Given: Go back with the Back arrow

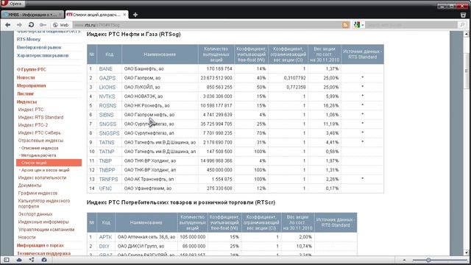Looking at the screenshot, I should [x=8, y=25].
